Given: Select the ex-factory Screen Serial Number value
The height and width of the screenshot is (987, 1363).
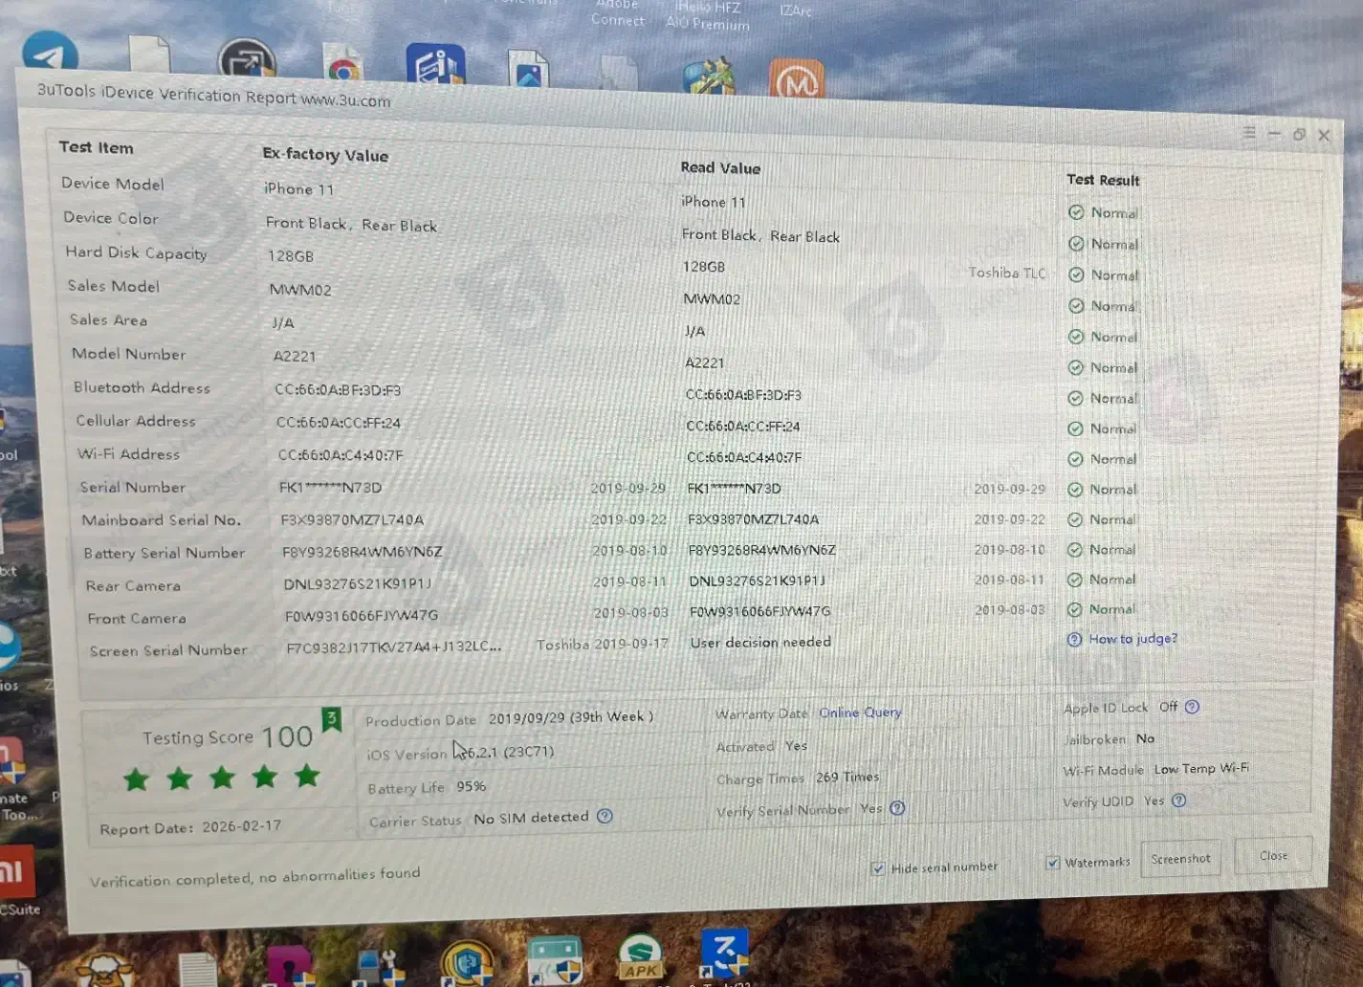Looking at the screenshot, I should click(x=393, y=647).
